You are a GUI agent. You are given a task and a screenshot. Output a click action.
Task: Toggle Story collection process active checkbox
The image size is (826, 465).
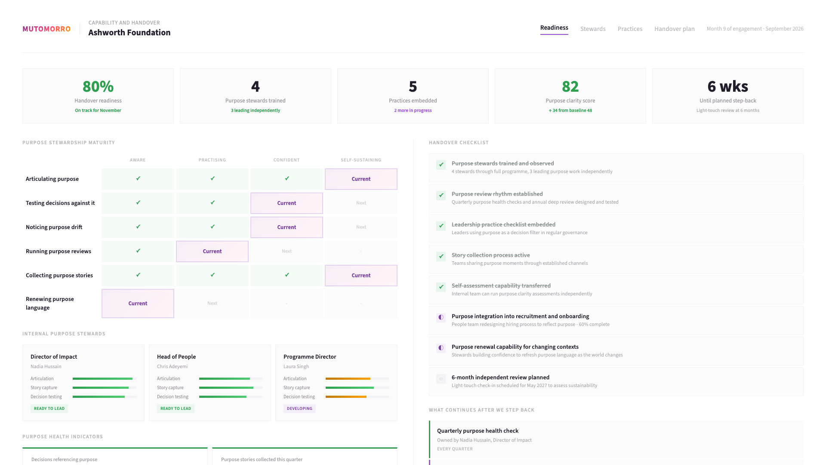441,256
